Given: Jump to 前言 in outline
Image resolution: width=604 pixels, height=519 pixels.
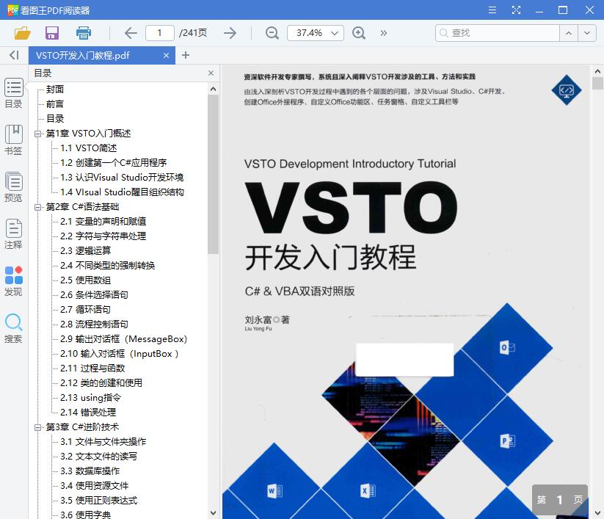Looking at the screenshot, I should 55,104.
